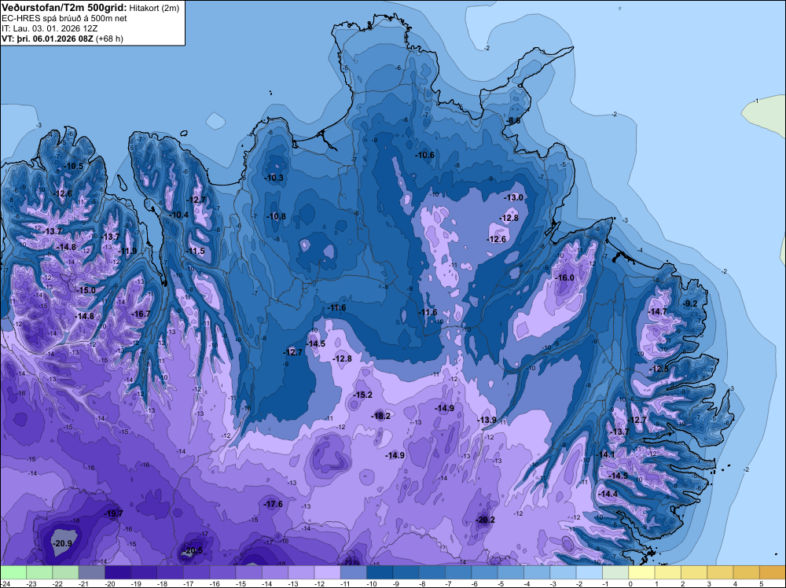Click the -13.9 temperature label

(487, 420)
